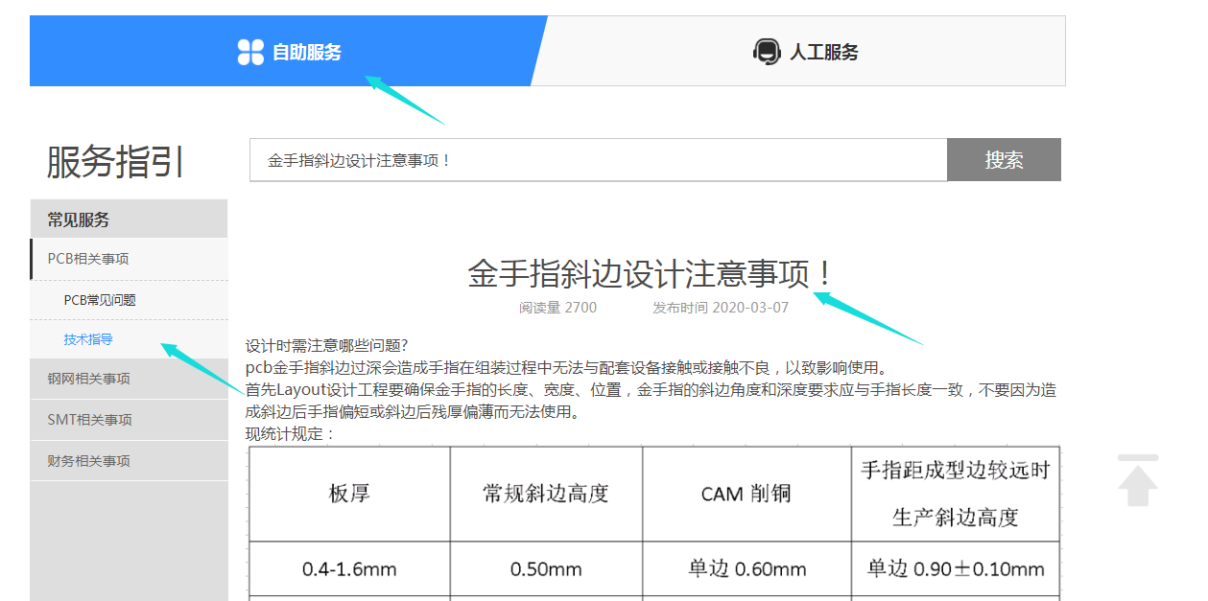Open PCB常见问题 in the sidebar
Image resolution: width=1208 pixels, height=601 pixels.
pyautogui.click(x=100, y=300)
